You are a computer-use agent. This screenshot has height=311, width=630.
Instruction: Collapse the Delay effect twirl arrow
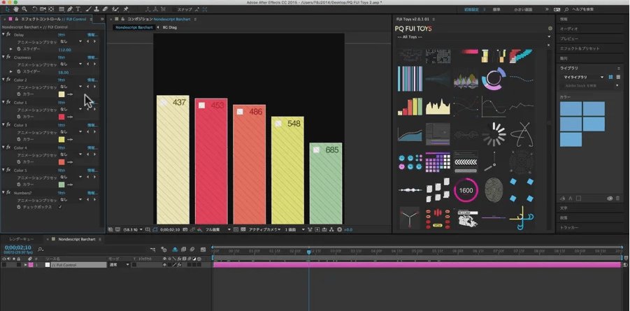[3, 34]
